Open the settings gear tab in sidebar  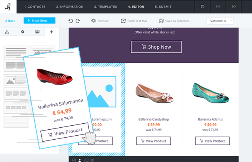pos(22,32)
